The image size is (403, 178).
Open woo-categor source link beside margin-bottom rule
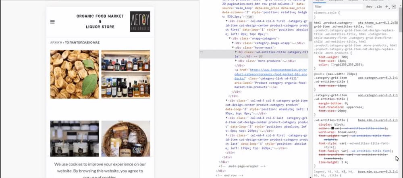(x=378, y=95)
